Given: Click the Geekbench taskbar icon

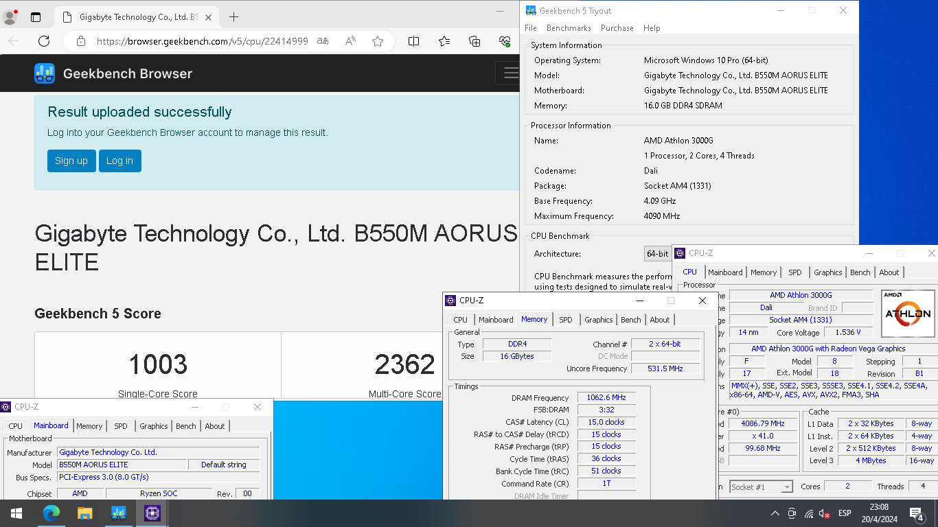Looking at the screenshot, I should (118, 513).
